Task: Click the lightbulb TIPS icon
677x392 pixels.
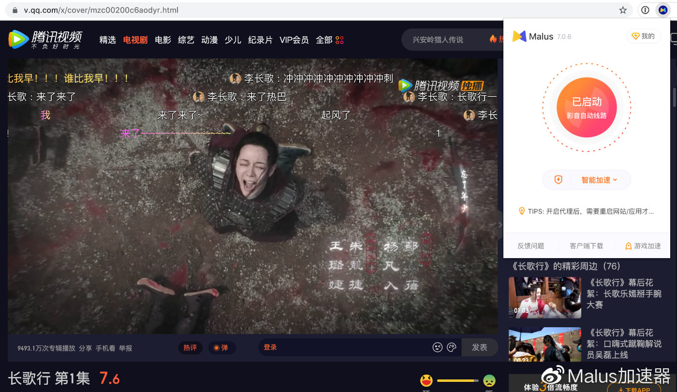Action: (x=522, y=211)
